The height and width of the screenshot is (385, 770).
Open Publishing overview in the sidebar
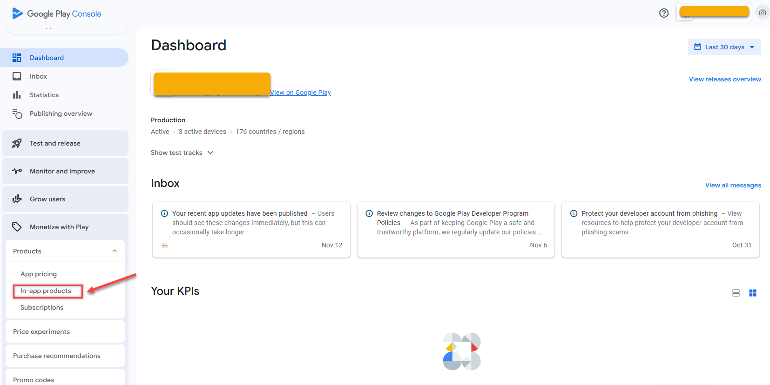click(64, 113)
